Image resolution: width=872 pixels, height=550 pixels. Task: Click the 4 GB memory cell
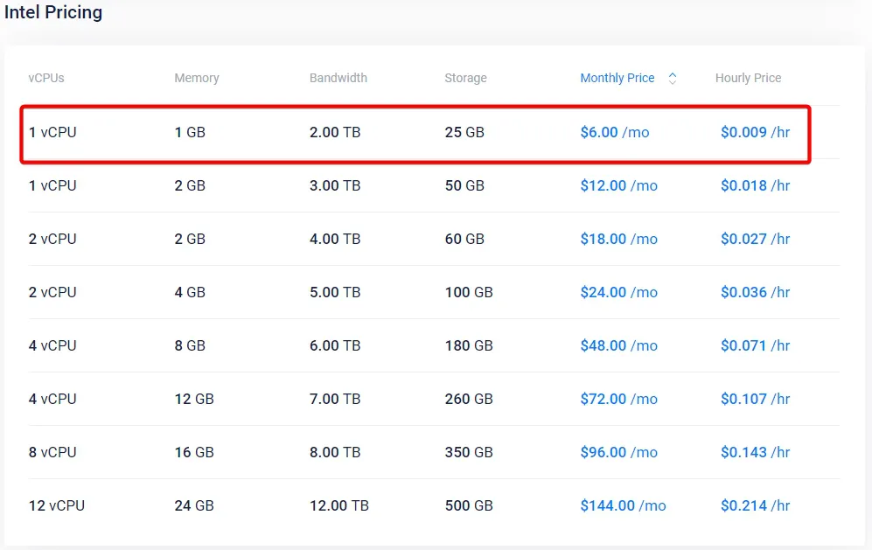190,293
